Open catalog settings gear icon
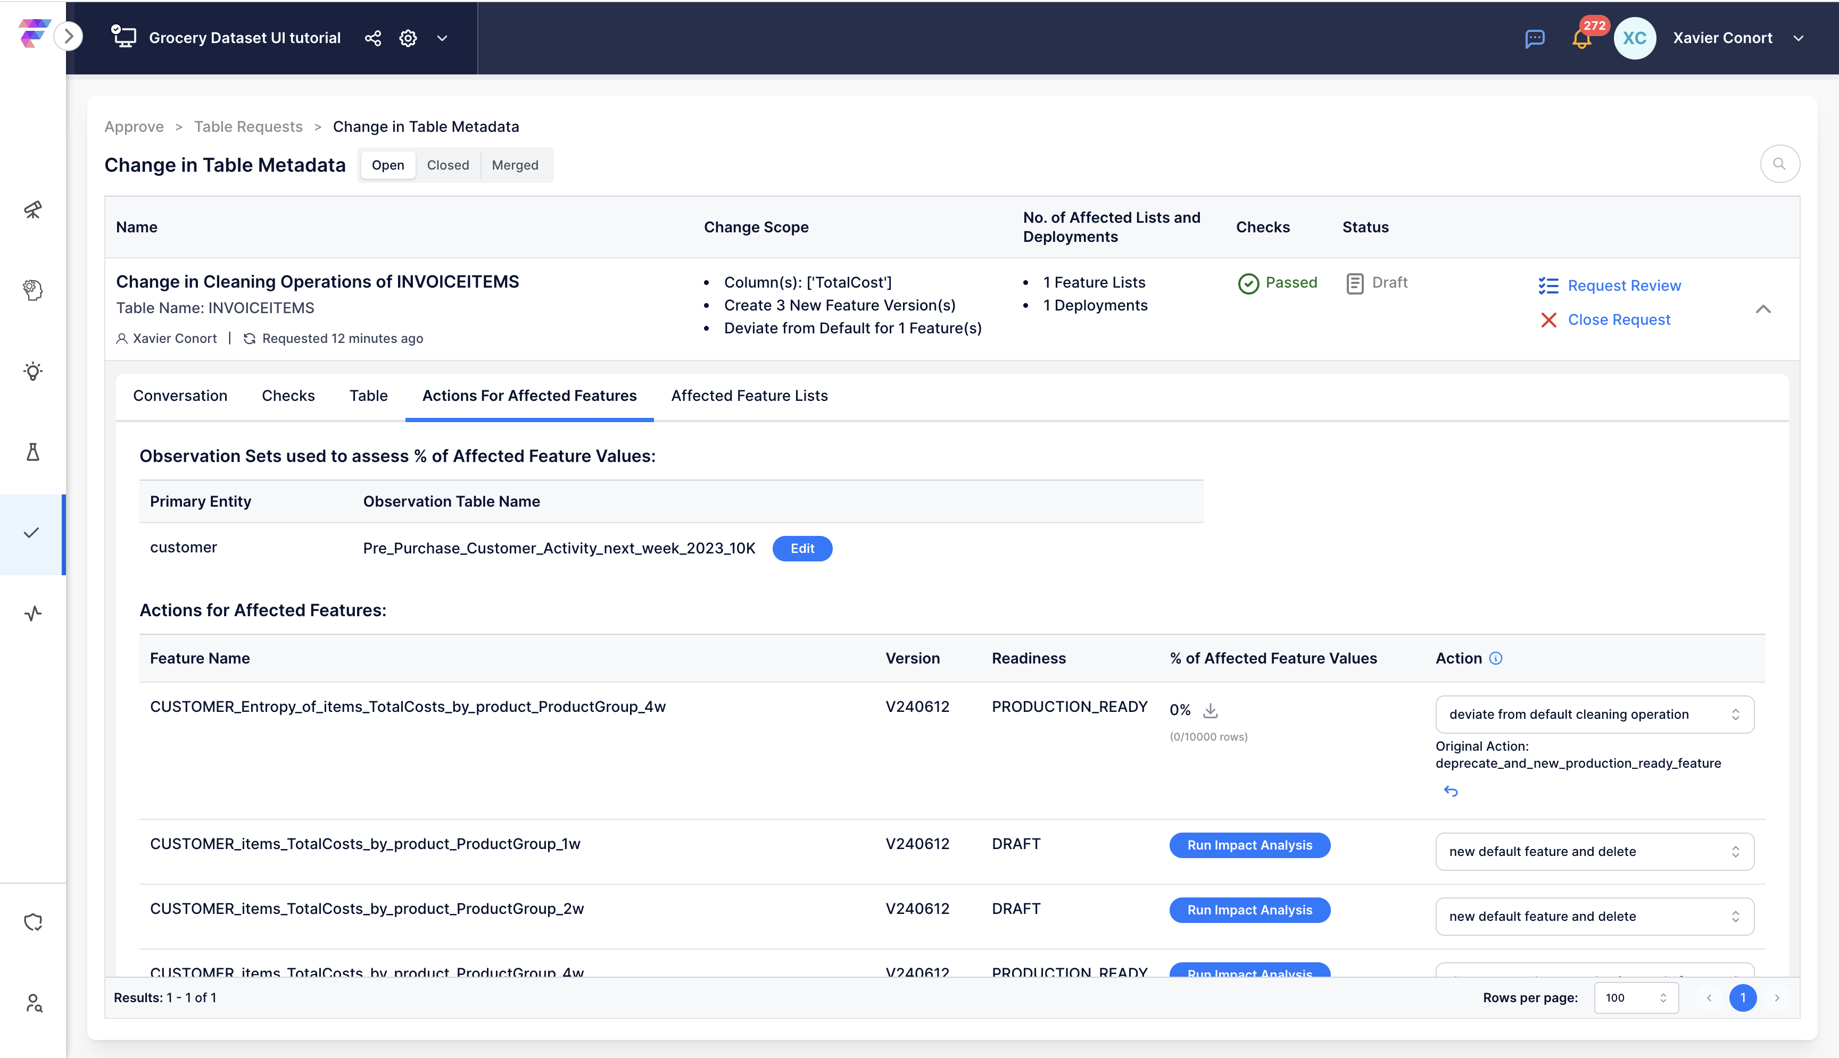The width and height of the screenshot is (1839, 1058). 408,38
